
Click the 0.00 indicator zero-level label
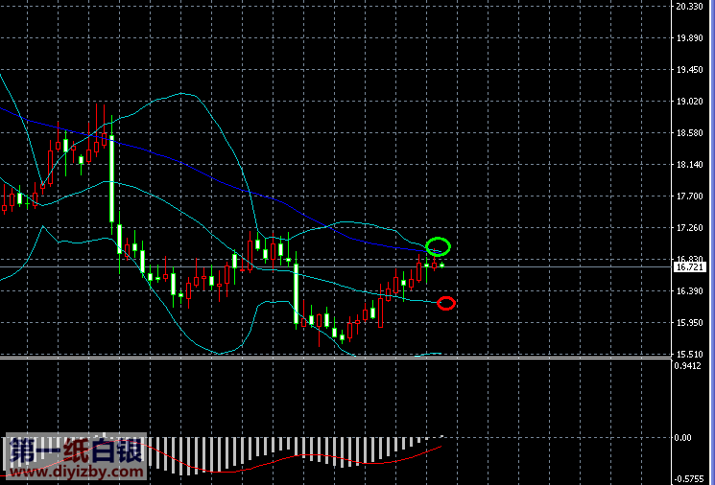[683, 437]
